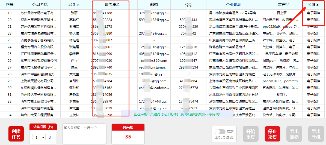
Task: Click the 序号 column header
Action: tap(10, 5)
